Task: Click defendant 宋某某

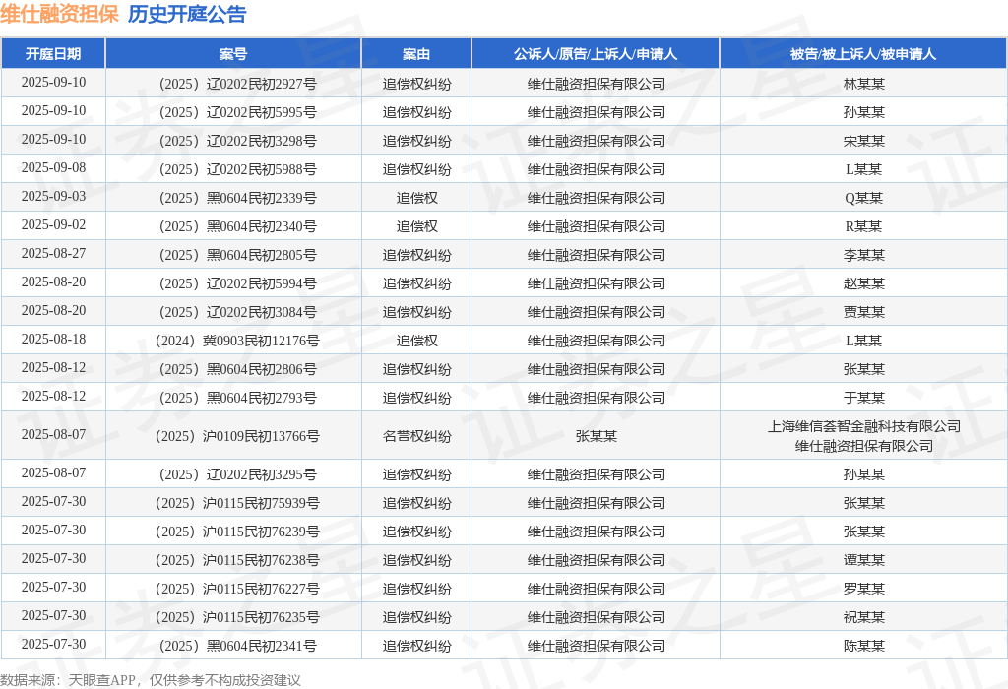Action: pos(864,141)
